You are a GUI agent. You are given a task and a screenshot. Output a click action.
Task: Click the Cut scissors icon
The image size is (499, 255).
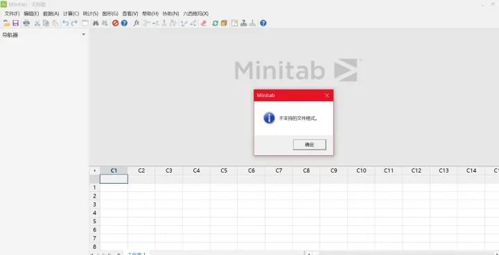pyautogui.click(x=37, y=24)
